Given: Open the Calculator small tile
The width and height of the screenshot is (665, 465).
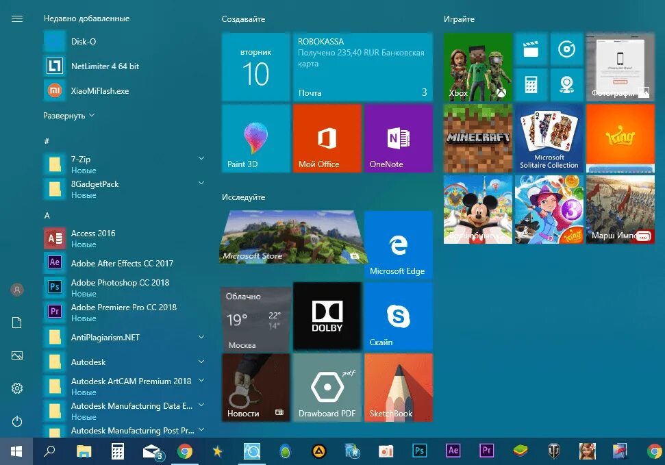Looking at the screenshot, I should pos(531,85).
